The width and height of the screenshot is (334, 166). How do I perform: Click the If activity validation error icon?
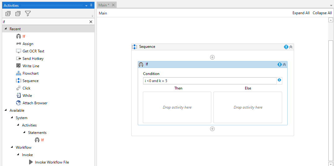[x=280, y=64]
